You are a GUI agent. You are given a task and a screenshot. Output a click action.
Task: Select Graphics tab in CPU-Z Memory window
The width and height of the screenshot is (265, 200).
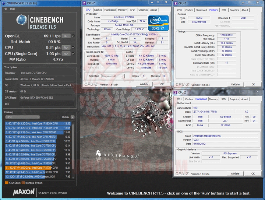pyautogui.click(x=234, y=10)
